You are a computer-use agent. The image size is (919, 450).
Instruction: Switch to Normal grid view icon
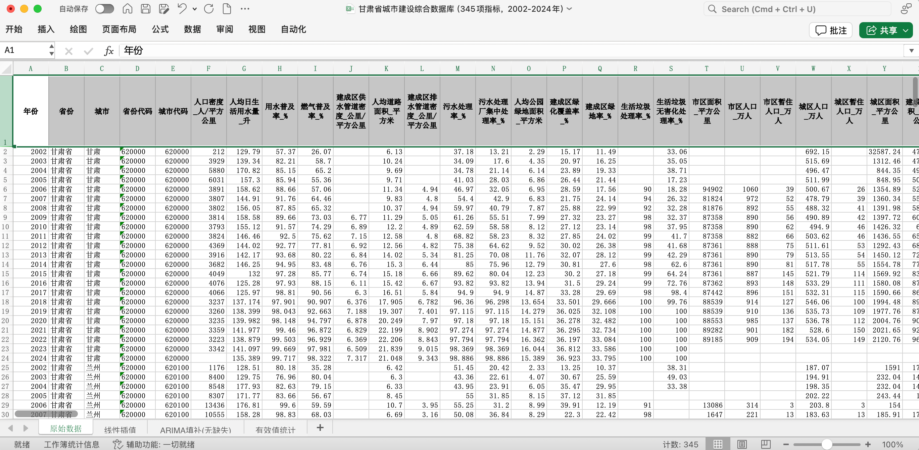tap(718, 444)
